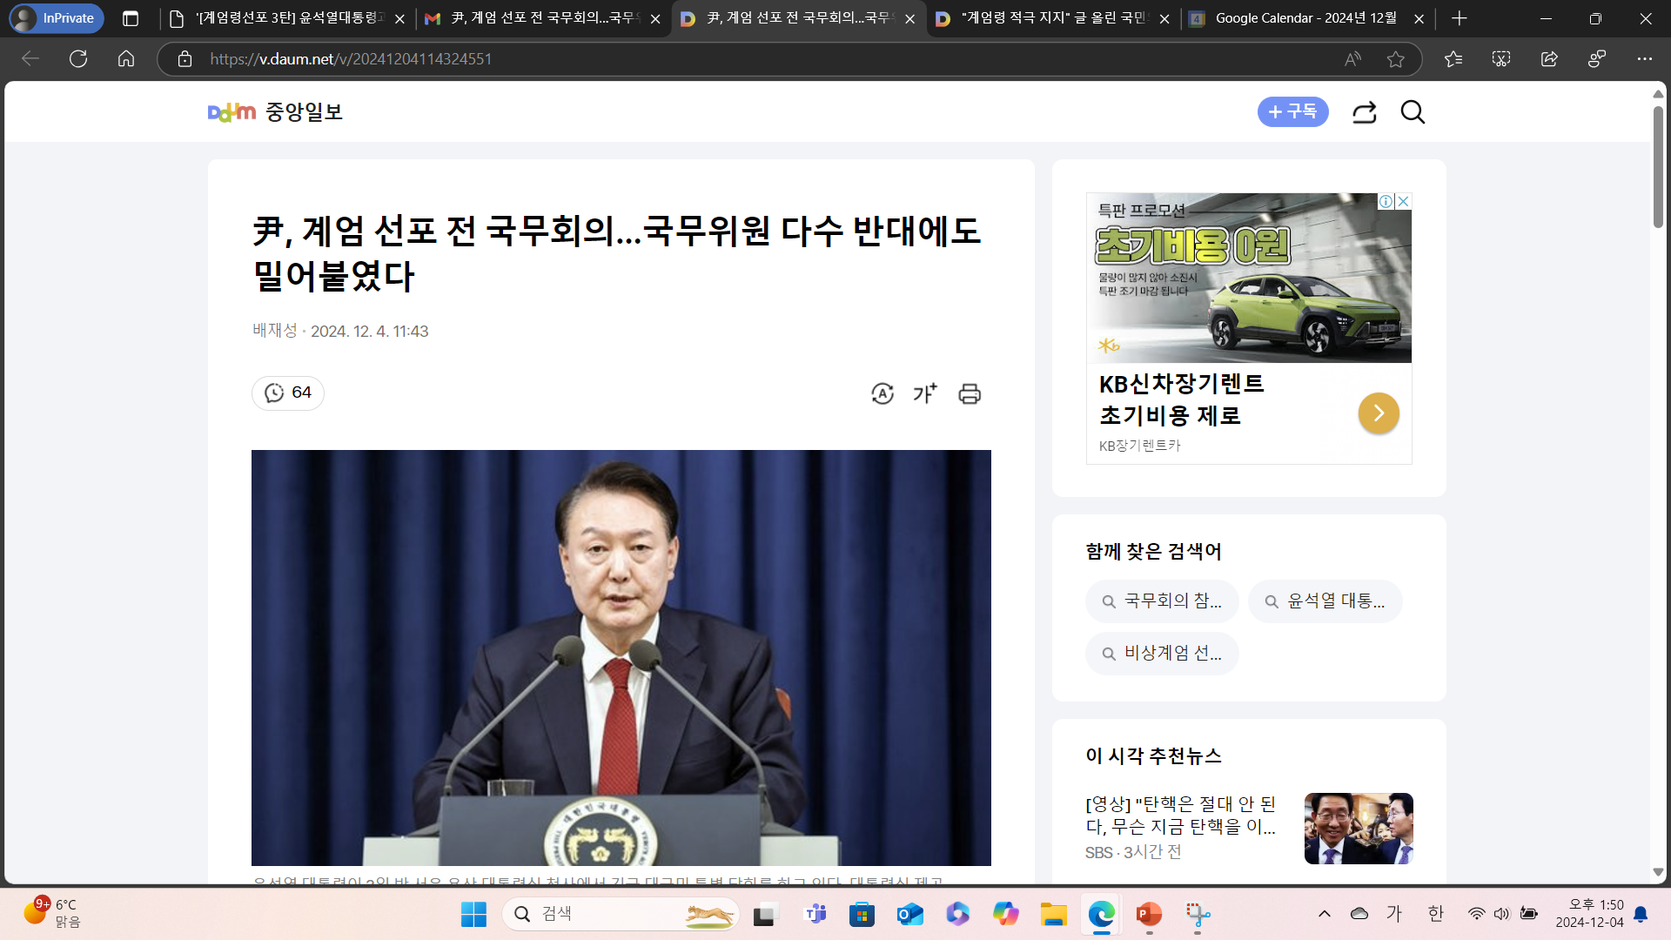Open the 64 reactions button
Viewport: 1671px width, 940px height.
click(x=288, y=393)
